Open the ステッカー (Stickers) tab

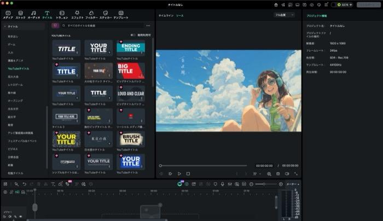(x=106, y=15)
